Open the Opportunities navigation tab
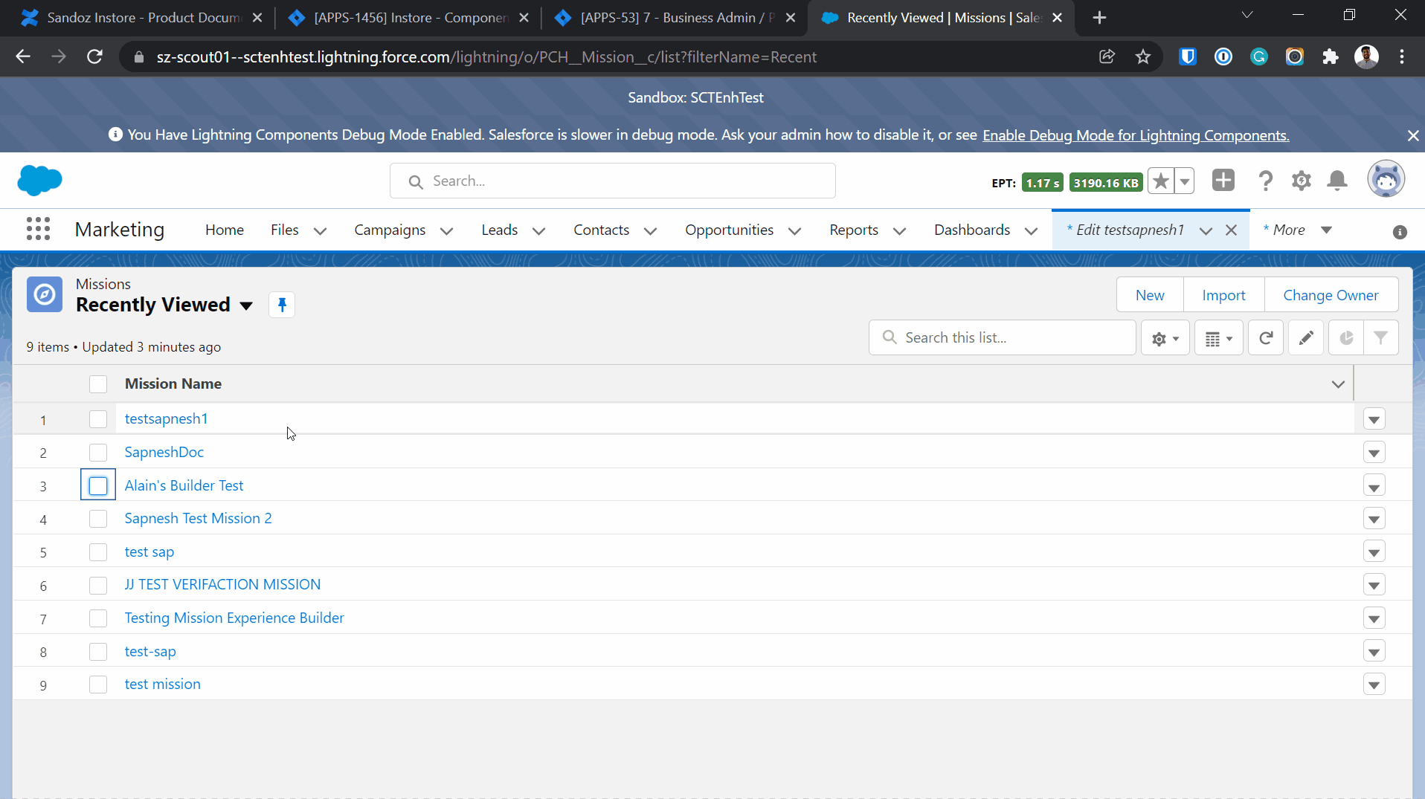The width and height of the screenshot is (1425, 799). pyautogui.click(x=729, y=230)
